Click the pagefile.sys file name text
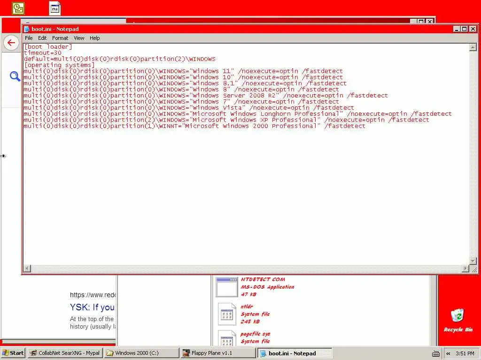The width and height of the screenshot is (481, 360). (x=255, y=334)
